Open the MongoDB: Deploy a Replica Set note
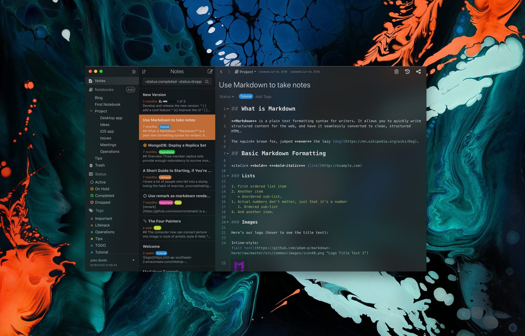 click(177, 145)
